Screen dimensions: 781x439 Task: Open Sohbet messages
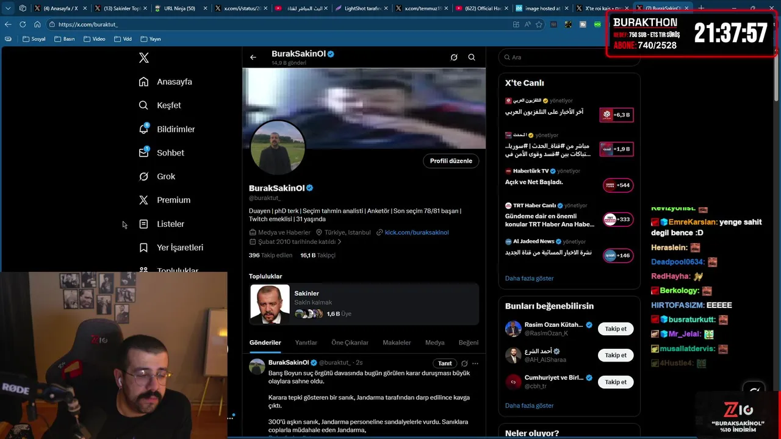pos(162,152)
